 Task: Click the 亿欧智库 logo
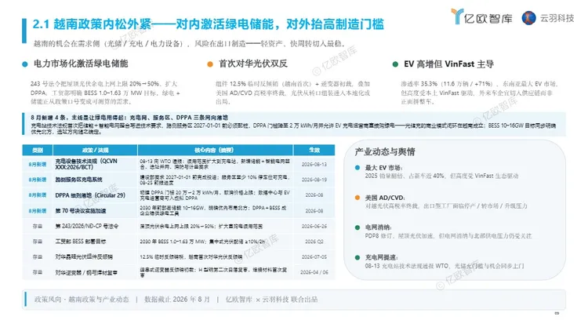(481, 17)
